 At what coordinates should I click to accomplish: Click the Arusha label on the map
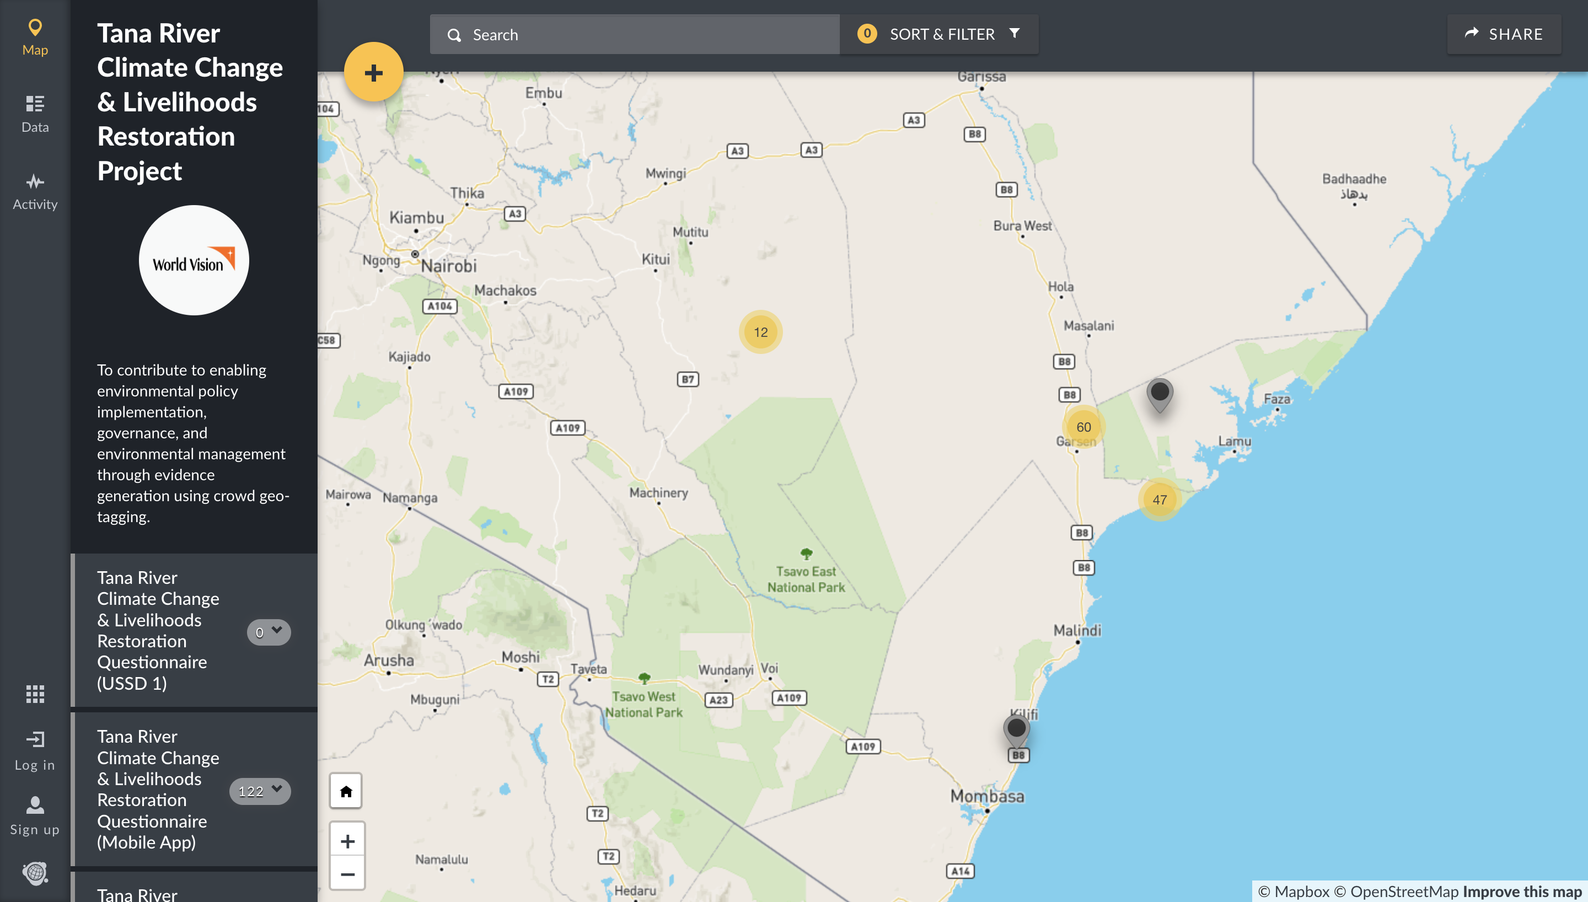pyautogui.click(x=388, y=660)
